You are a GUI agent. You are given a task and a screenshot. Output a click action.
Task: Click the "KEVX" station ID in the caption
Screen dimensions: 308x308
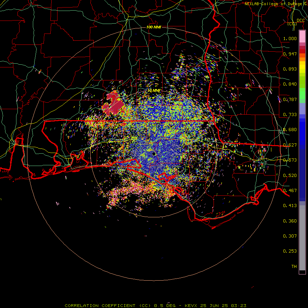pos(192,306)
